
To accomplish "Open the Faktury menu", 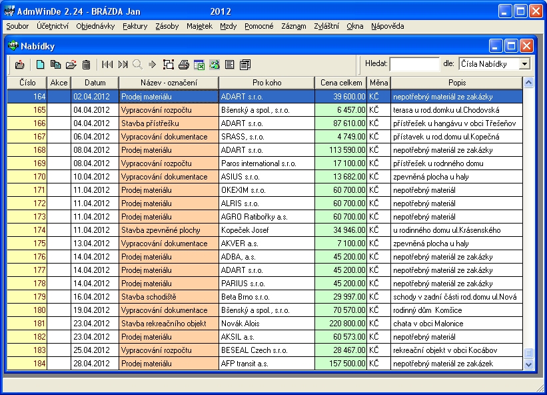I will (135, 26).
